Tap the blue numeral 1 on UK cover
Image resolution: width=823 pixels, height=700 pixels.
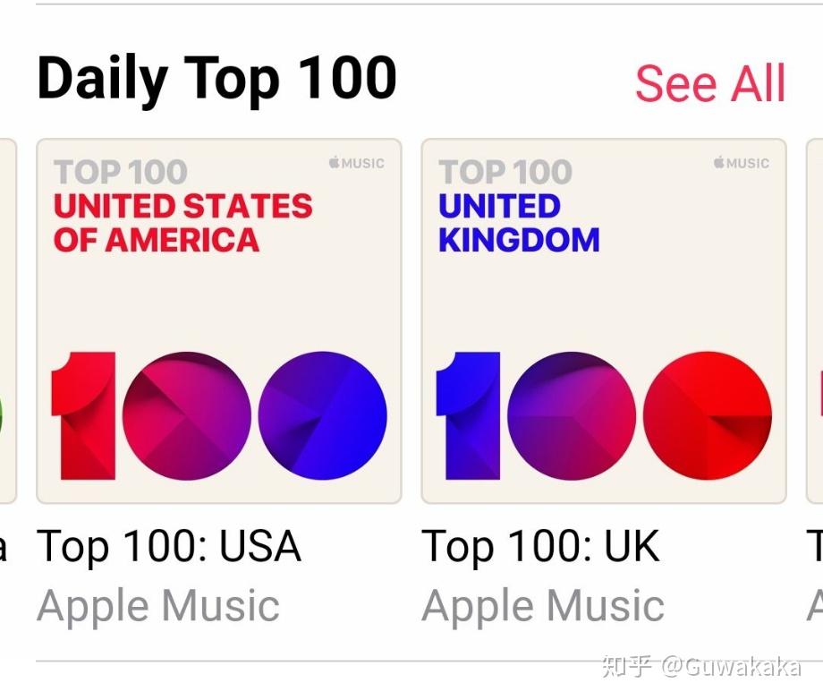click(469, 415)
